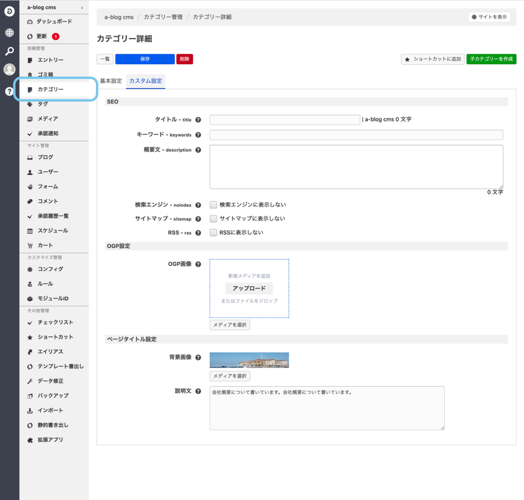Screen dimensions: 524x500
Task: Expand the a-blog cms site menu arrow
Action: pyautogui.click(x=83, y=8)
